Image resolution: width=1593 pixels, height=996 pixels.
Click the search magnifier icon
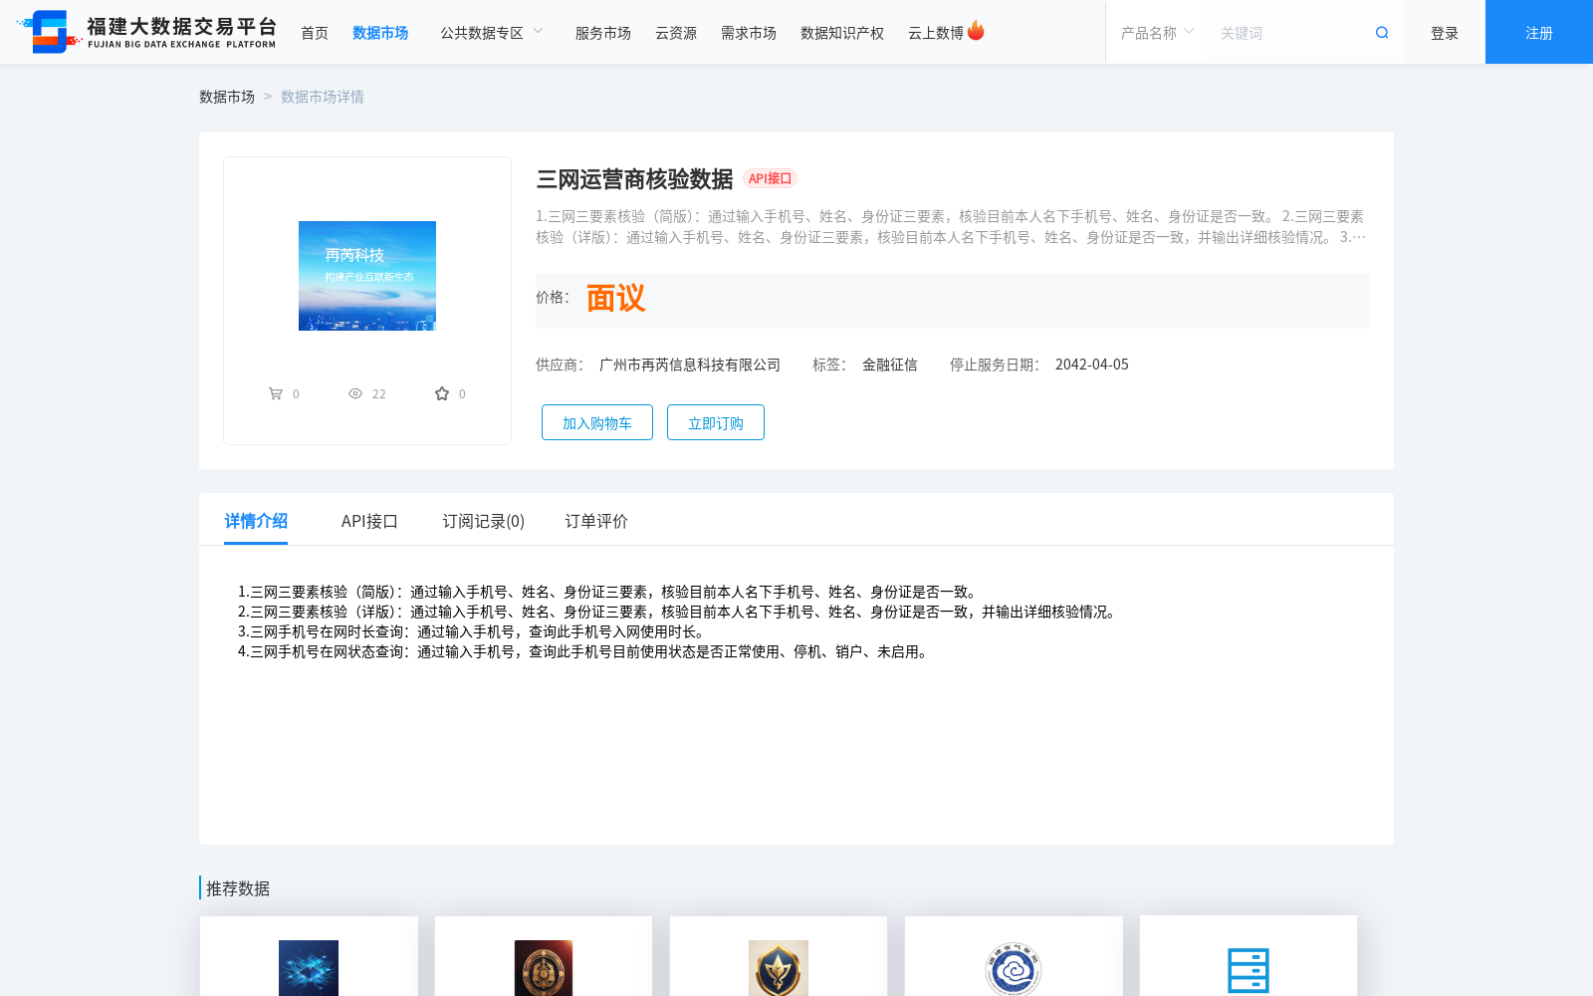pos(1382,33)
